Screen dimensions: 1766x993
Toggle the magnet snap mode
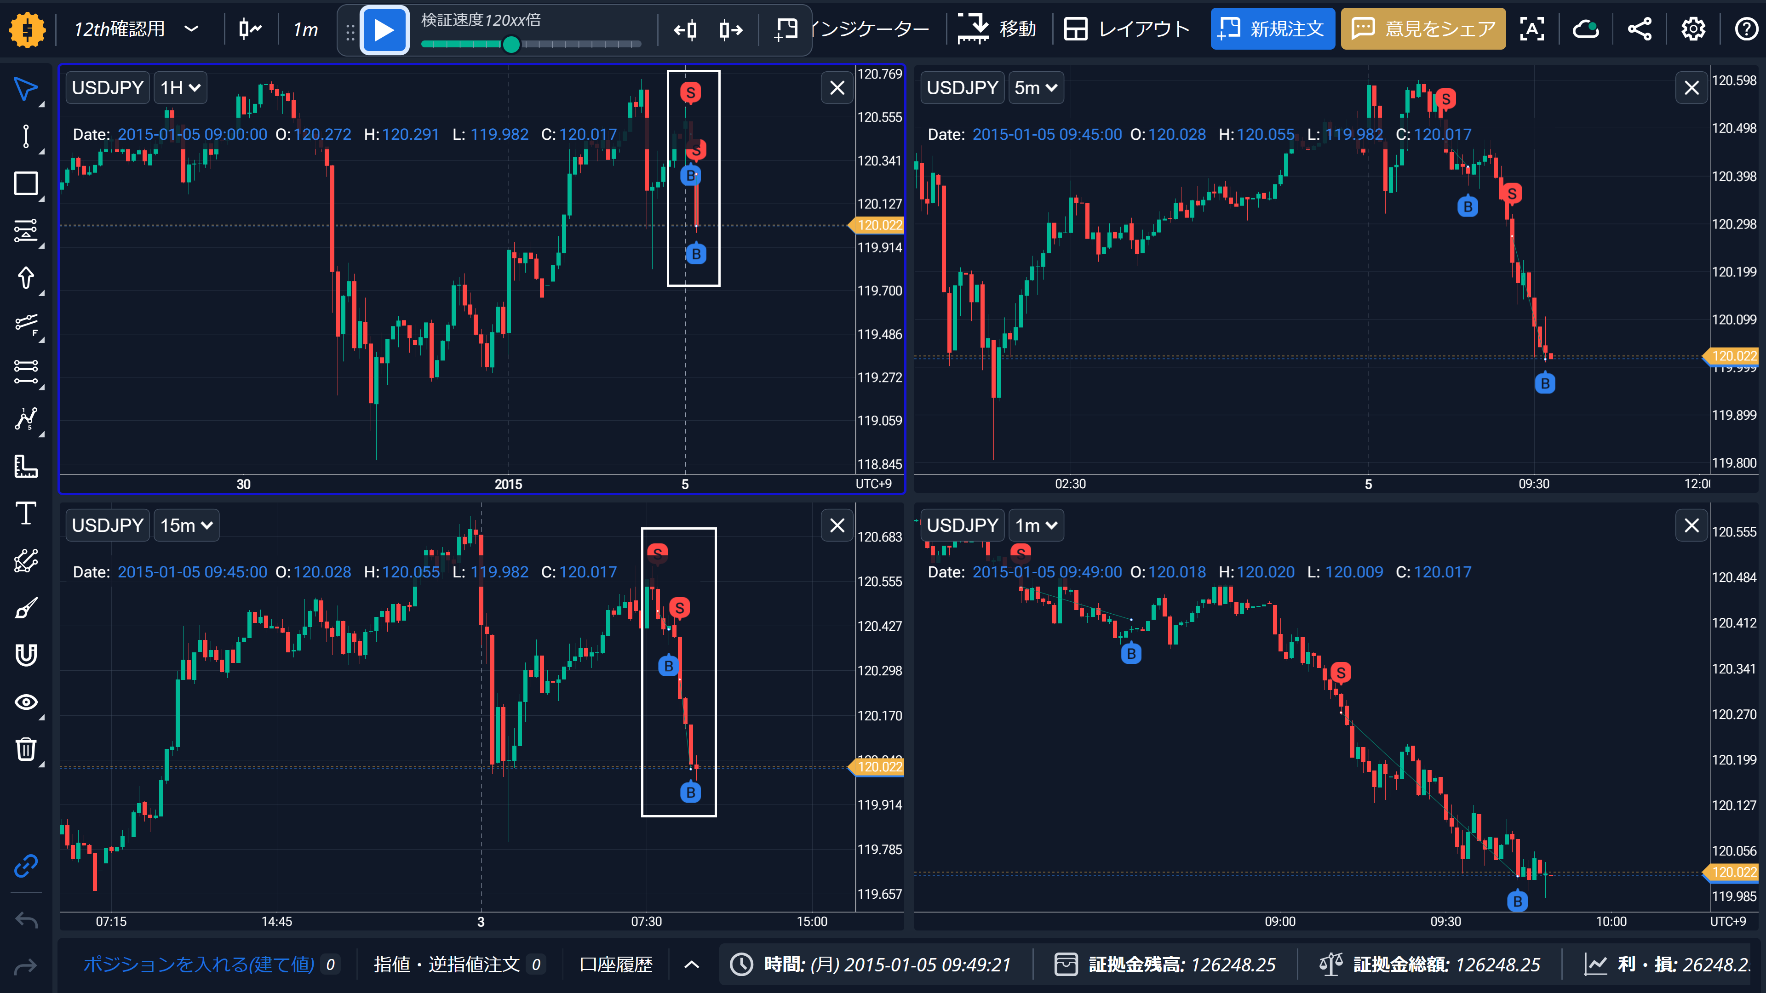click(26, 655)
